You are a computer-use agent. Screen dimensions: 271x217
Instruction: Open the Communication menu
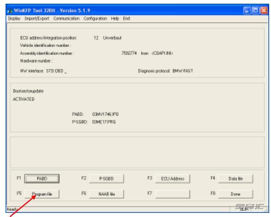[x=66, y=18]
